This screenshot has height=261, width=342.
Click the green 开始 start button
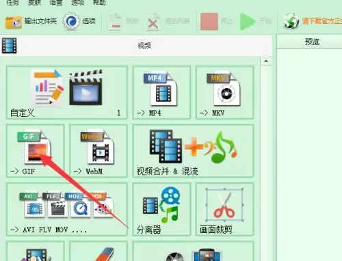pos(248,22)
